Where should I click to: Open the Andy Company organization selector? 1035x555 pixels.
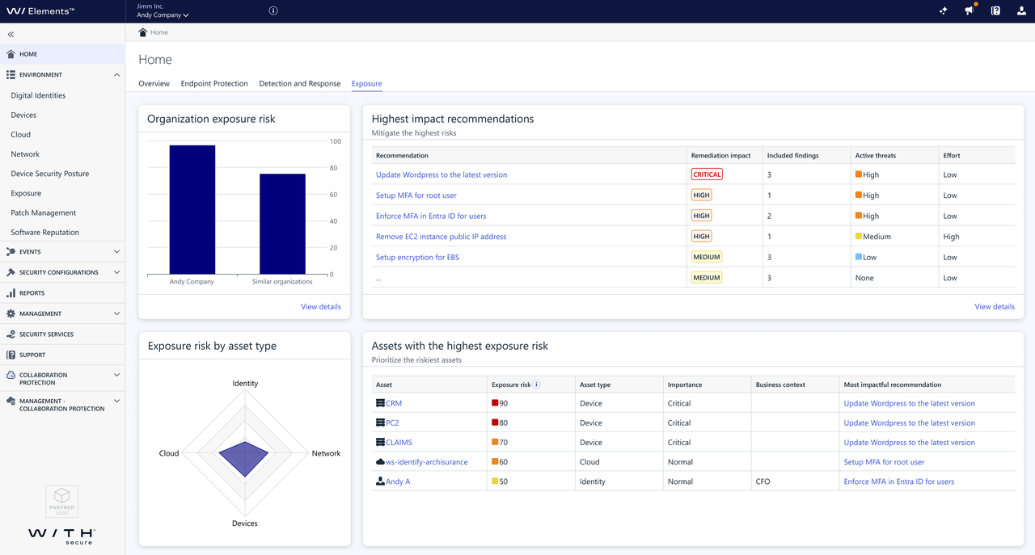coord(162,15)
